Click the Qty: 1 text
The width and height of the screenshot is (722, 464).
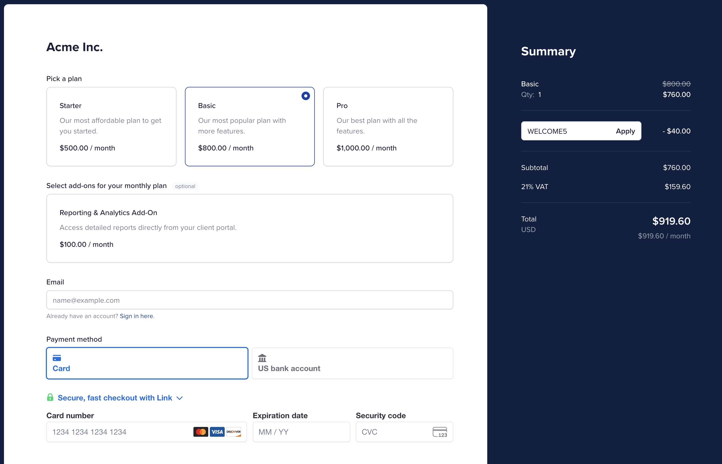click(531, 95)
